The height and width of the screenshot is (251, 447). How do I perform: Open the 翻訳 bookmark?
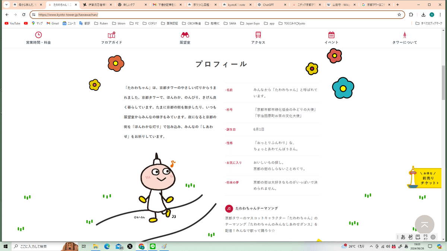pos(85,23)
